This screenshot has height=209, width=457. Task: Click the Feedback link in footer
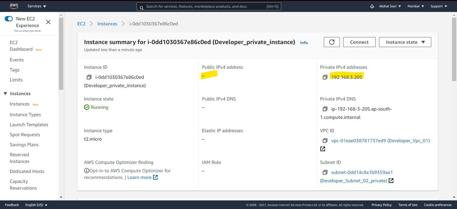point(12,205)
